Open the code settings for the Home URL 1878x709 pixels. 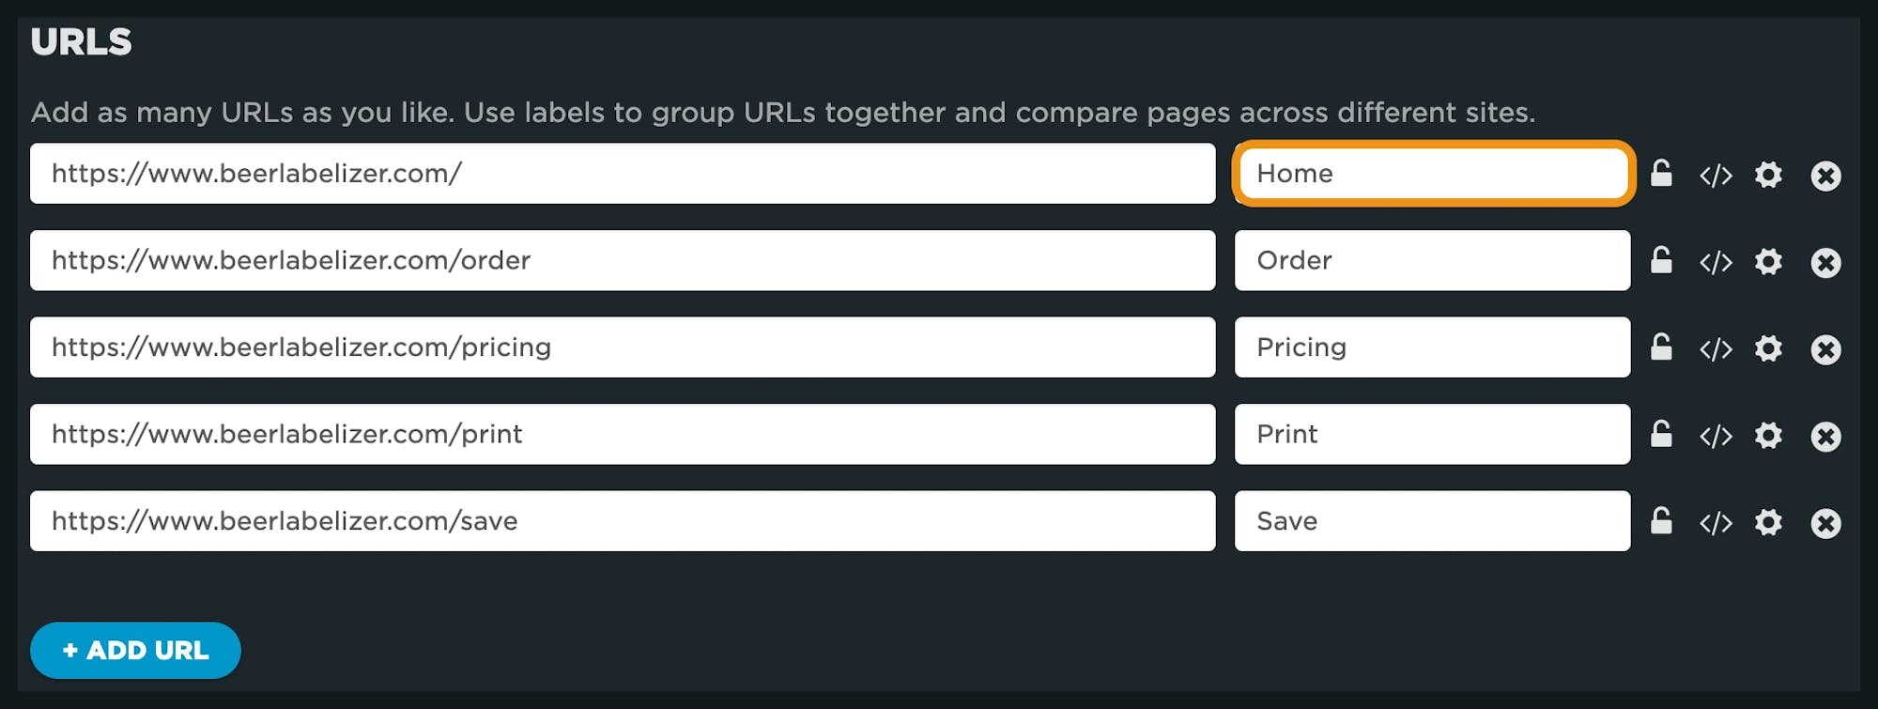[x=1716, y=175]
